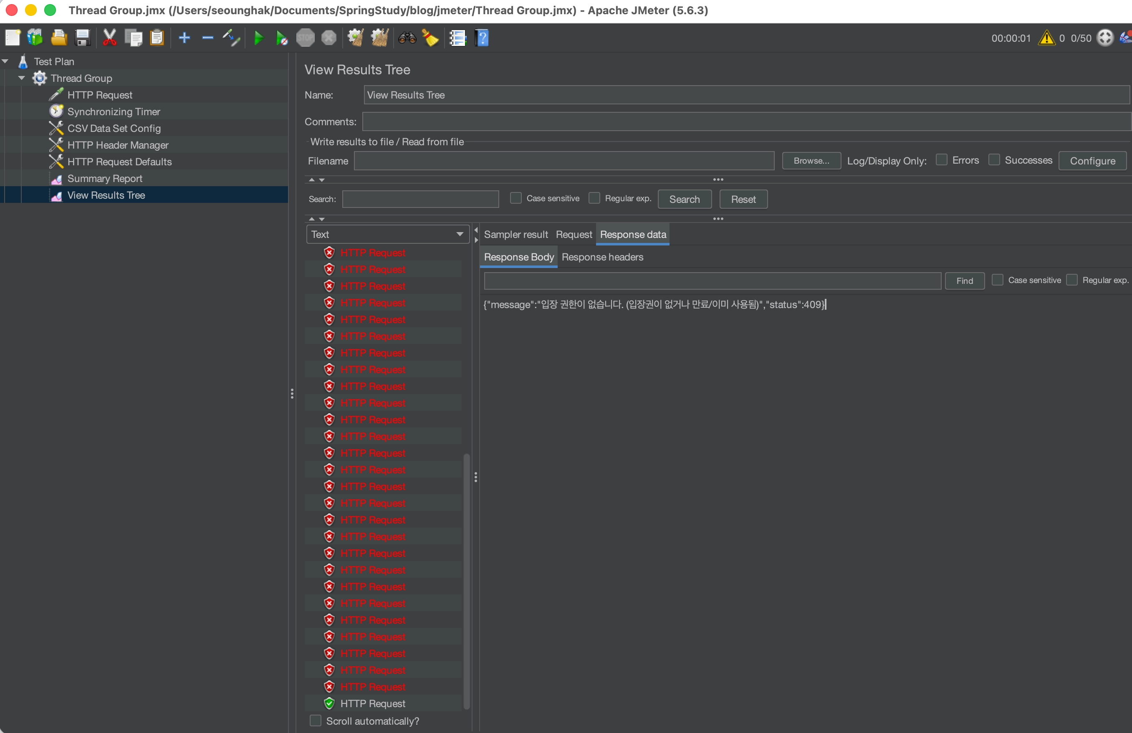
Task: Open the Function Helper dialog icon
Action: [457, 38]
